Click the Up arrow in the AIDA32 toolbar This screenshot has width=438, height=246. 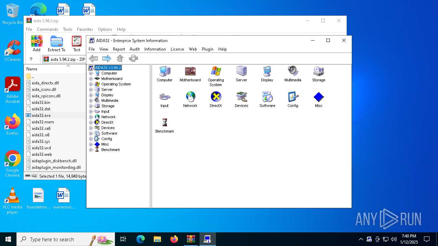coord(120,58)
